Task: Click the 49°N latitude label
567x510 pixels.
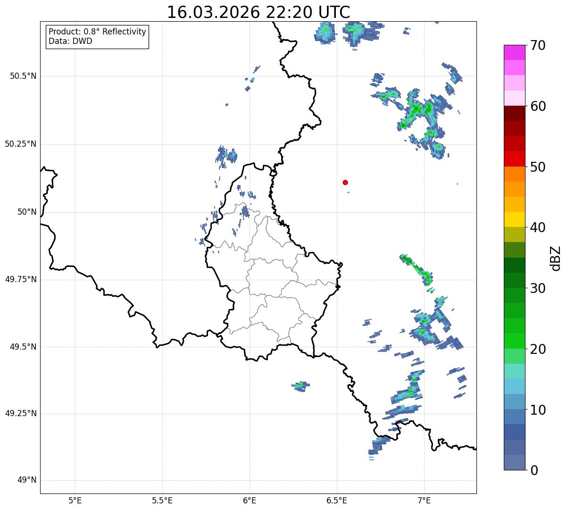Action: 27,480
